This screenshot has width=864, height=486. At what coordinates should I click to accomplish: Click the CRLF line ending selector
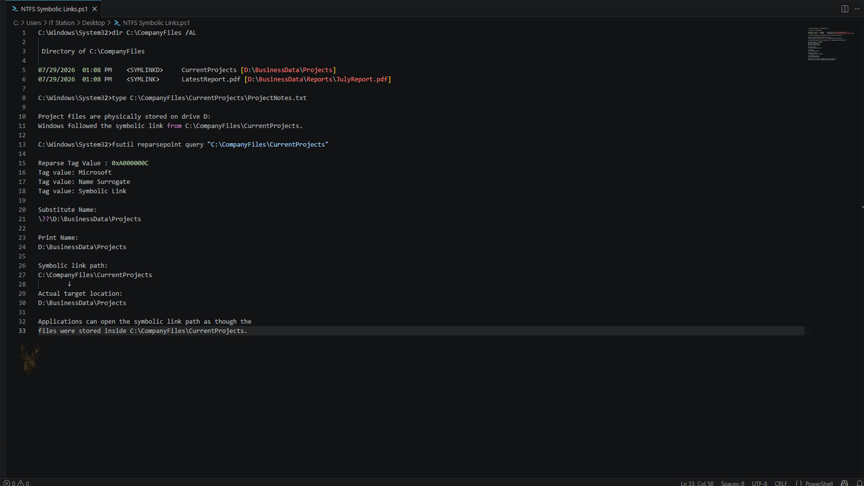click(781, 483)
